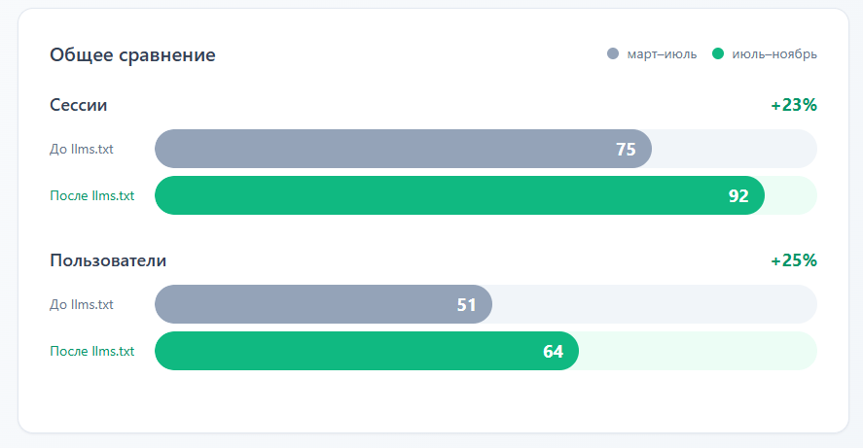The height and width of the screenshot is (448, 863).
Task: Click the gray март–июль legend dot
Action: point(613,54)
